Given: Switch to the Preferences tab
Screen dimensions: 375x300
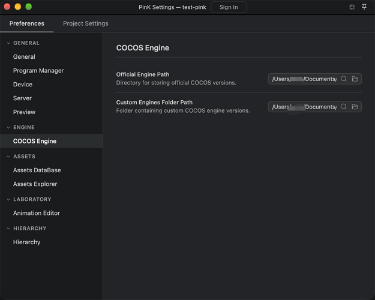Looking at the screenshot, I should coord(27,23).
